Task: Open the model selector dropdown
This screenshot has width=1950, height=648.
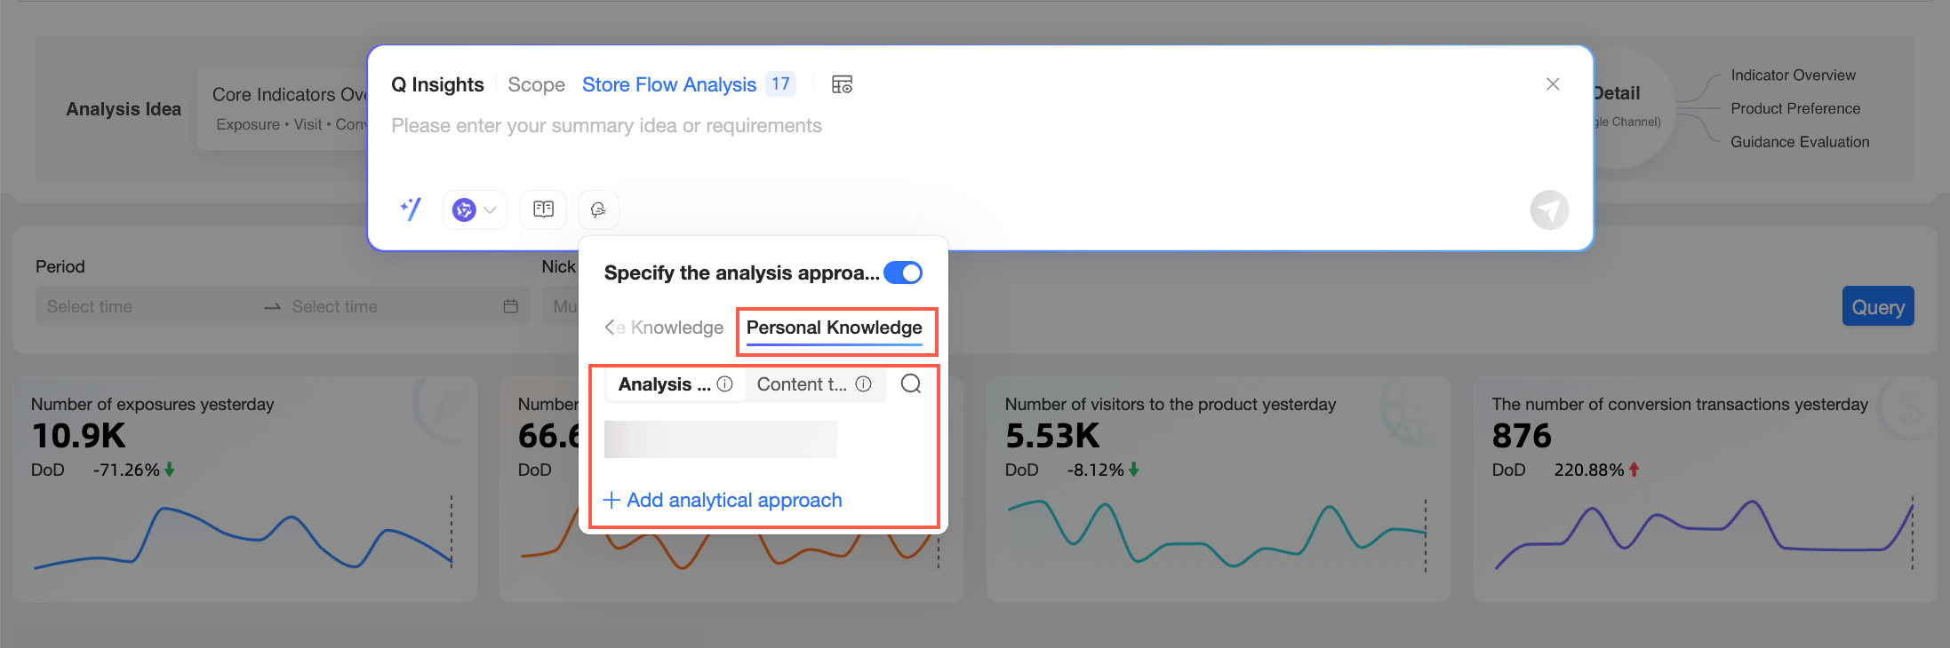Action: pyautogui.click(x=475, y=210)
